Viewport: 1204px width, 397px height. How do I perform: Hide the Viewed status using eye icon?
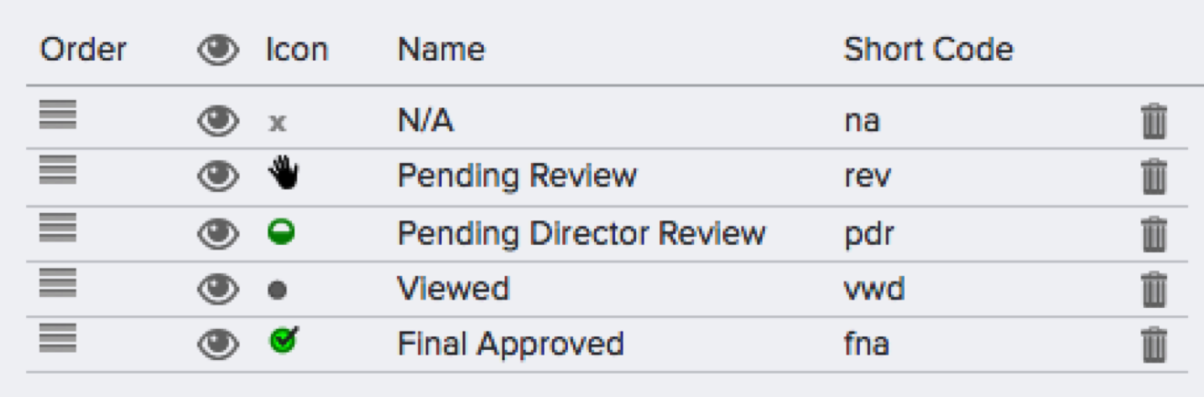(218, 288)
